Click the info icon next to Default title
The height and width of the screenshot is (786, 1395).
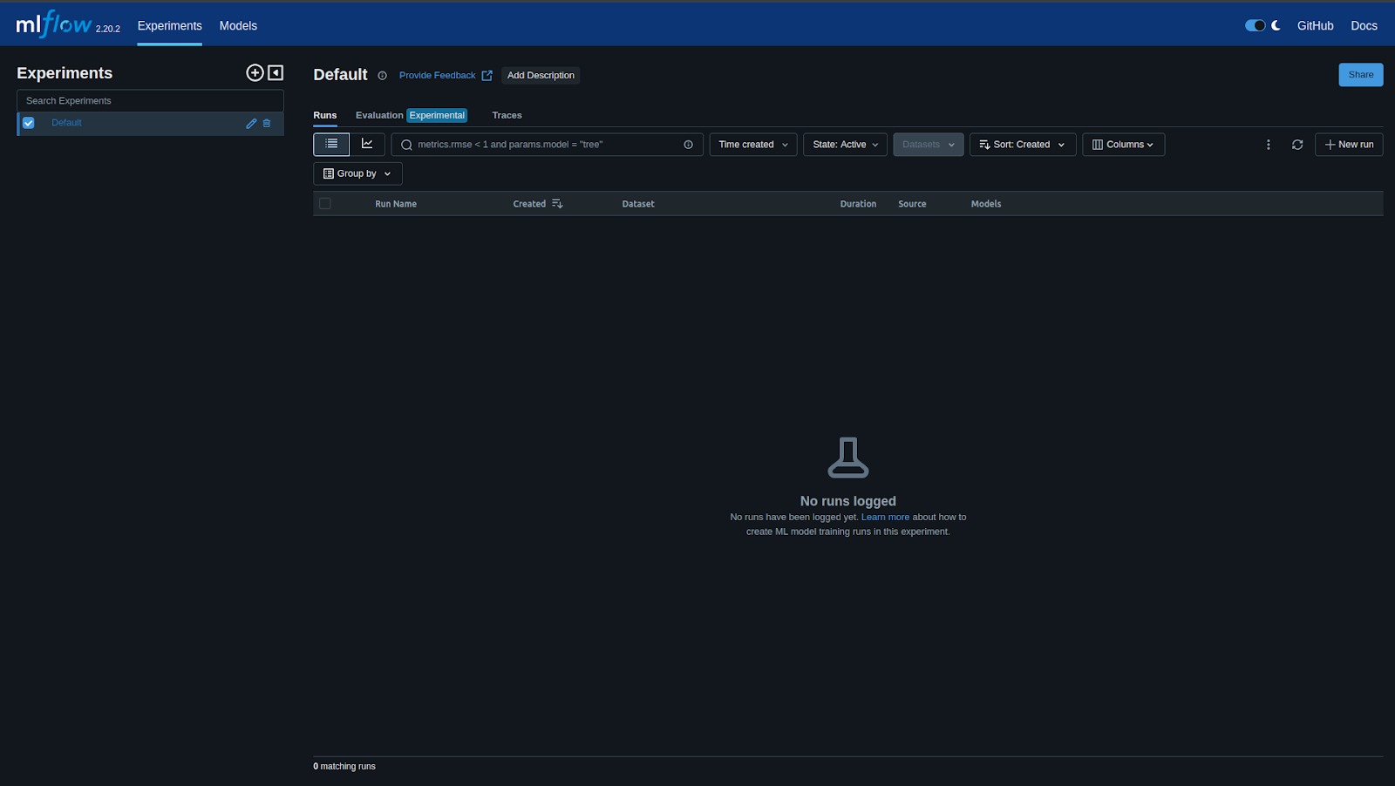382,76
